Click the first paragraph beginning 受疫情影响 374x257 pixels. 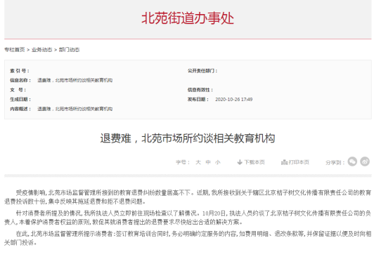pos(188,197)
